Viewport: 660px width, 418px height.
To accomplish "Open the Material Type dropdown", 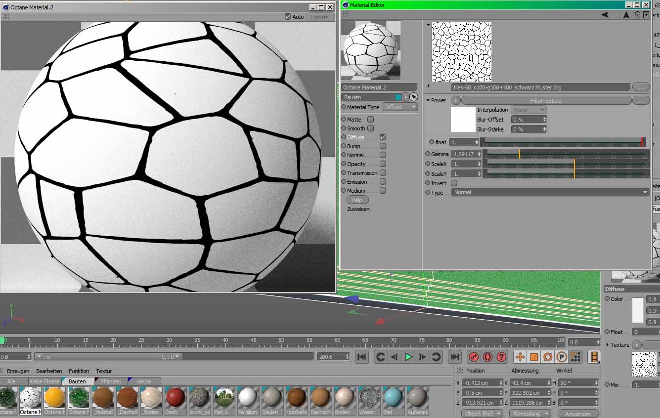I will pos(400,107).
